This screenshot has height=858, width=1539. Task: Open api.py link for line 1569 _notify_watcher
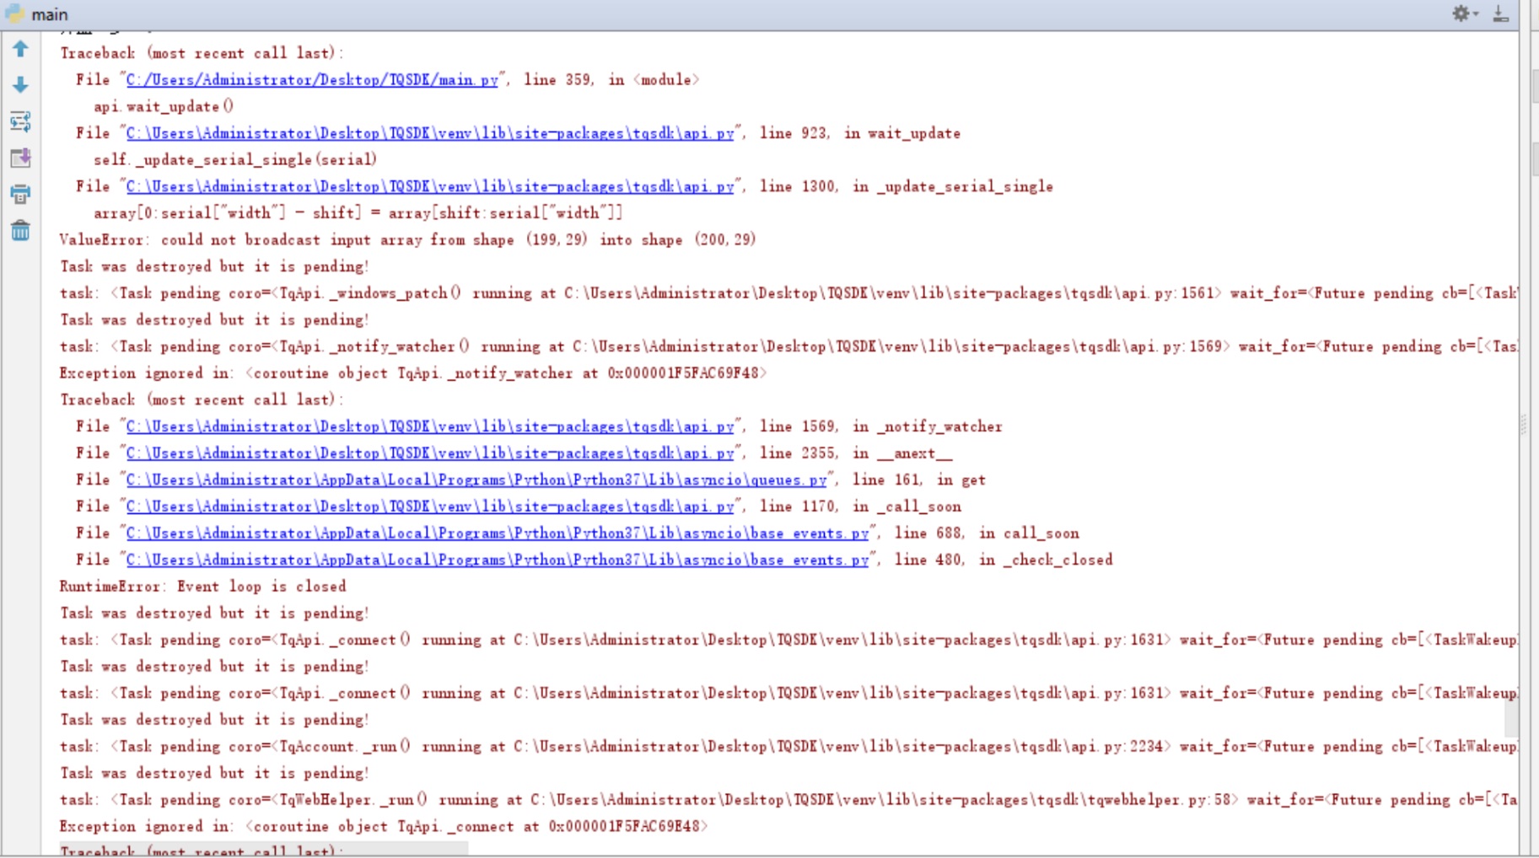430,426
